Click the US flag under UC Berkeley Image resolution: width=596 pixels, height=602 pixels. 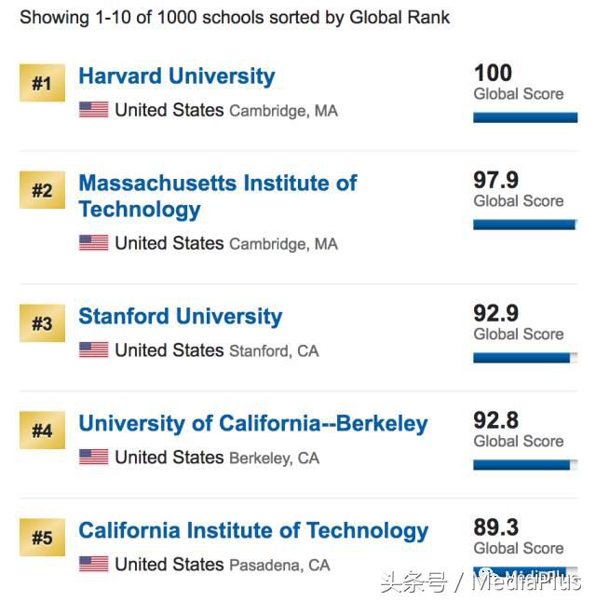[93, 458]
